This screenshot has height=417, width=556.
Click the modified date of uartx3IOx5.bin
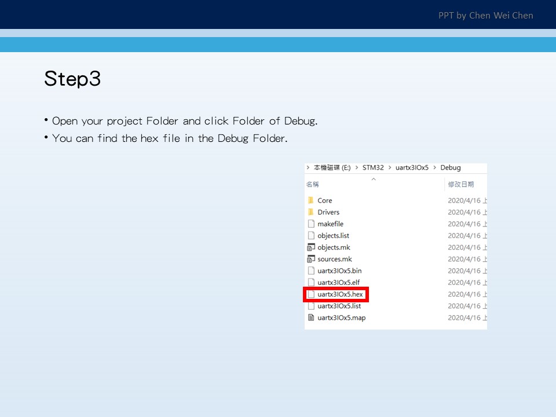tap(467, 270)
